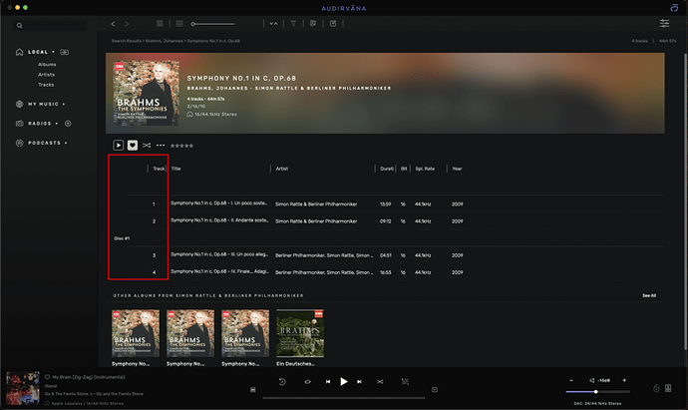
Task: Mute with the speaker -15dB icon
Action: [600, 381]
